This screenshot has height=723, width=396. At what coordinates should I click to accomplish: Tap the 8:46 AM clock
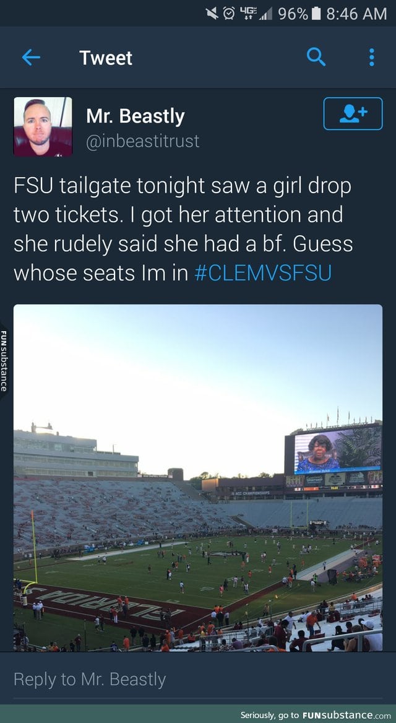pyautogui.click(x=356, y=14)
